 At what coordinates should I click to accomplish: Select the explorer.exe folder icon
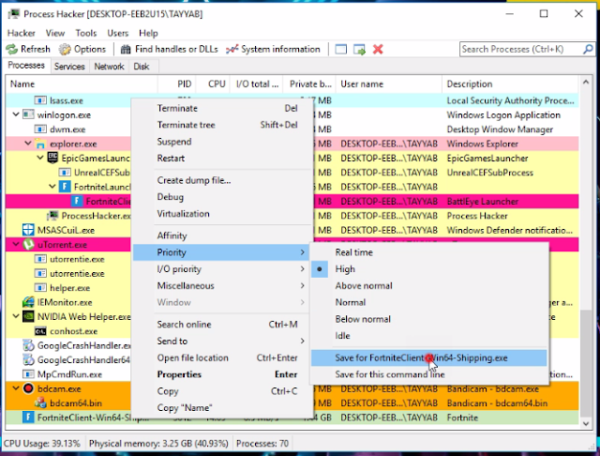[x=40, y=144]
